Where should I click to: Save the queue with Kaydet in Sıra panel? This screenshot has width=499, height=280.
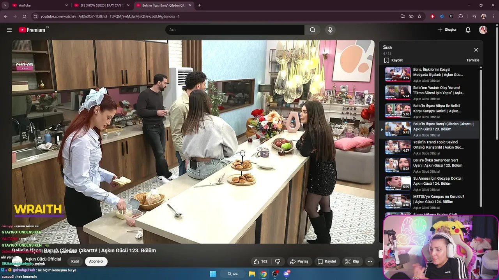click(393, 60)
